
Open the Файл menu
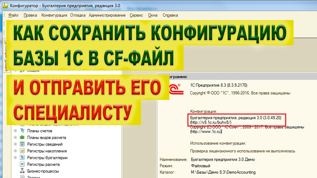(x=13, y=15)
